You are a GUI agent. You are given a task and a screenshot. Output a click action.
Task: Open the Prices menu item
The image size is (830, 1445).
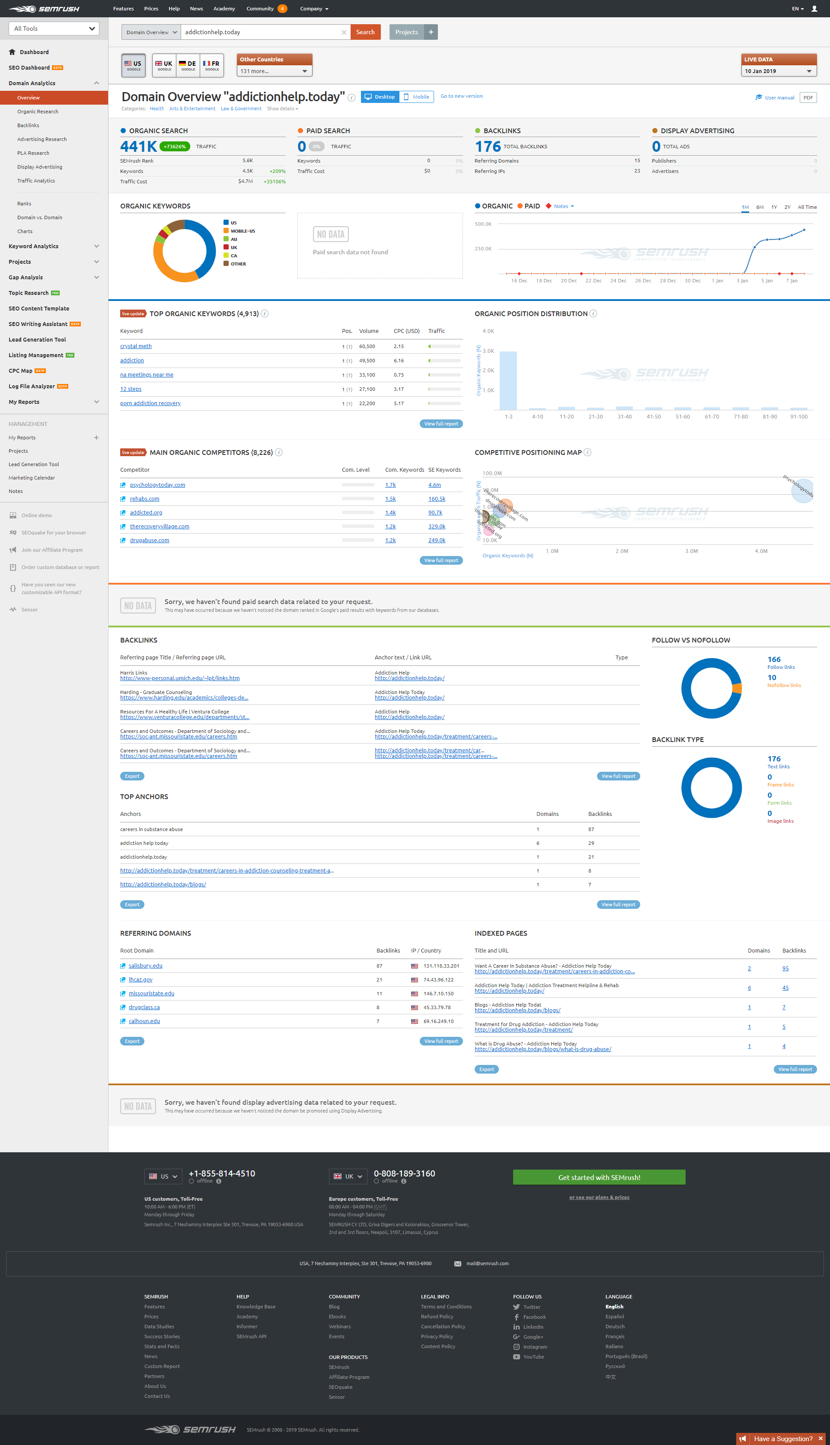tap(151, 9)
